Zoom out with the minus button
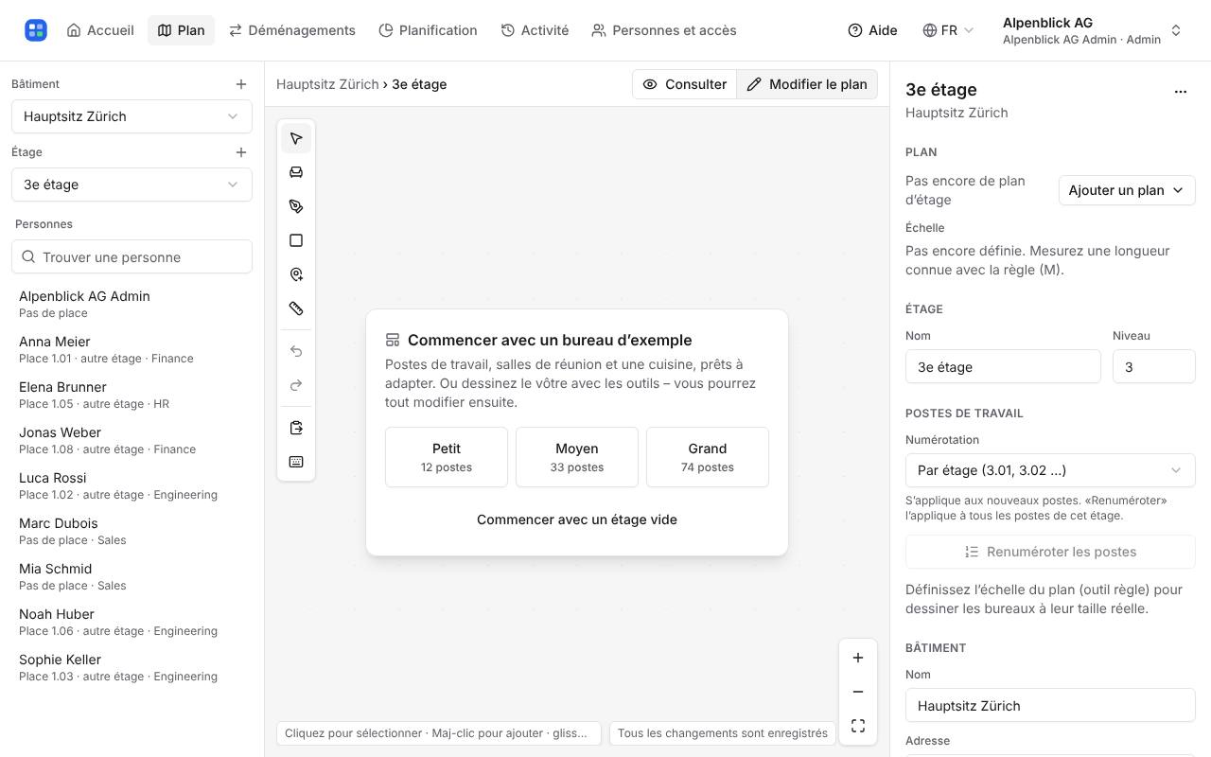 tap(858, 692)
